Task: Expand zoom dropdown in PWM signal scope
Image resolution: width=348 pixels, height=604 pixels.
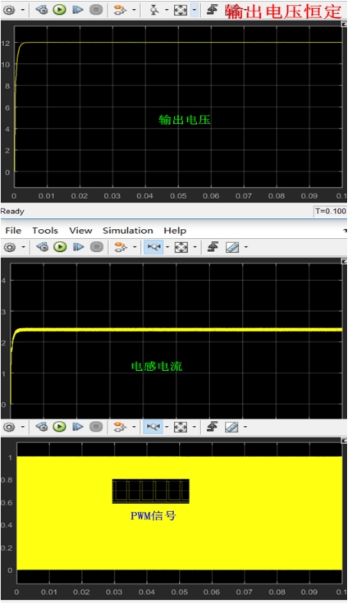Action: click(x=167, y=427)
